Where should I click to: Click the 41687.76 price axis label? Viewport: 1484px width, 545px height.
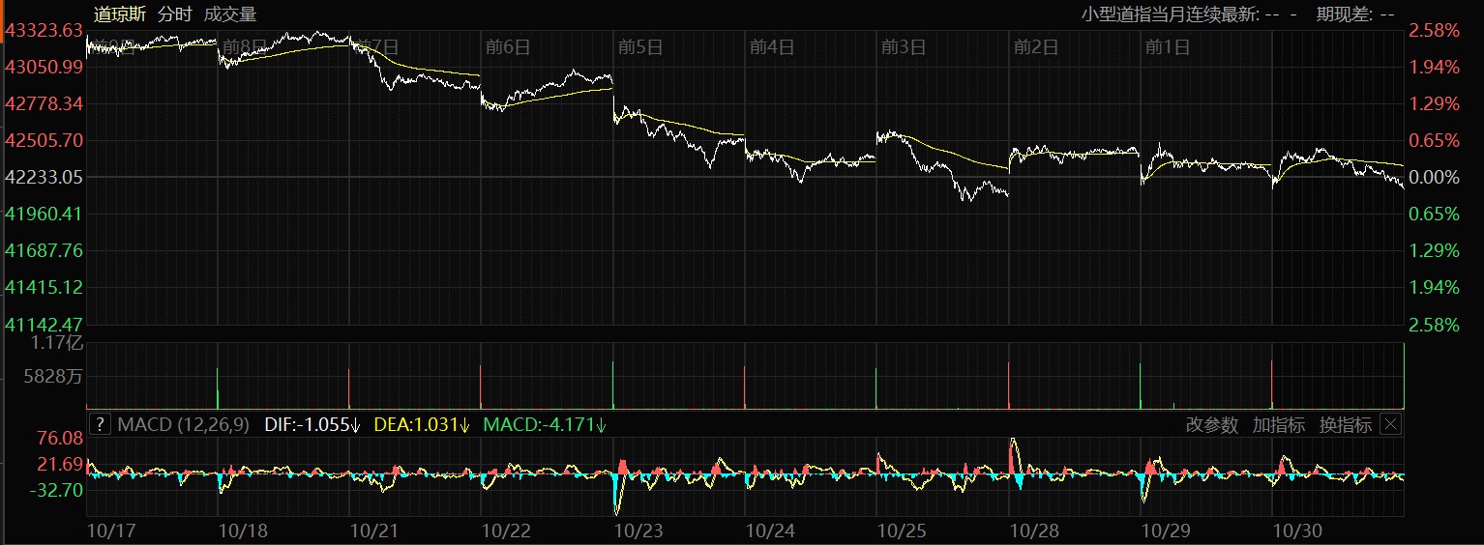point(45,250)
